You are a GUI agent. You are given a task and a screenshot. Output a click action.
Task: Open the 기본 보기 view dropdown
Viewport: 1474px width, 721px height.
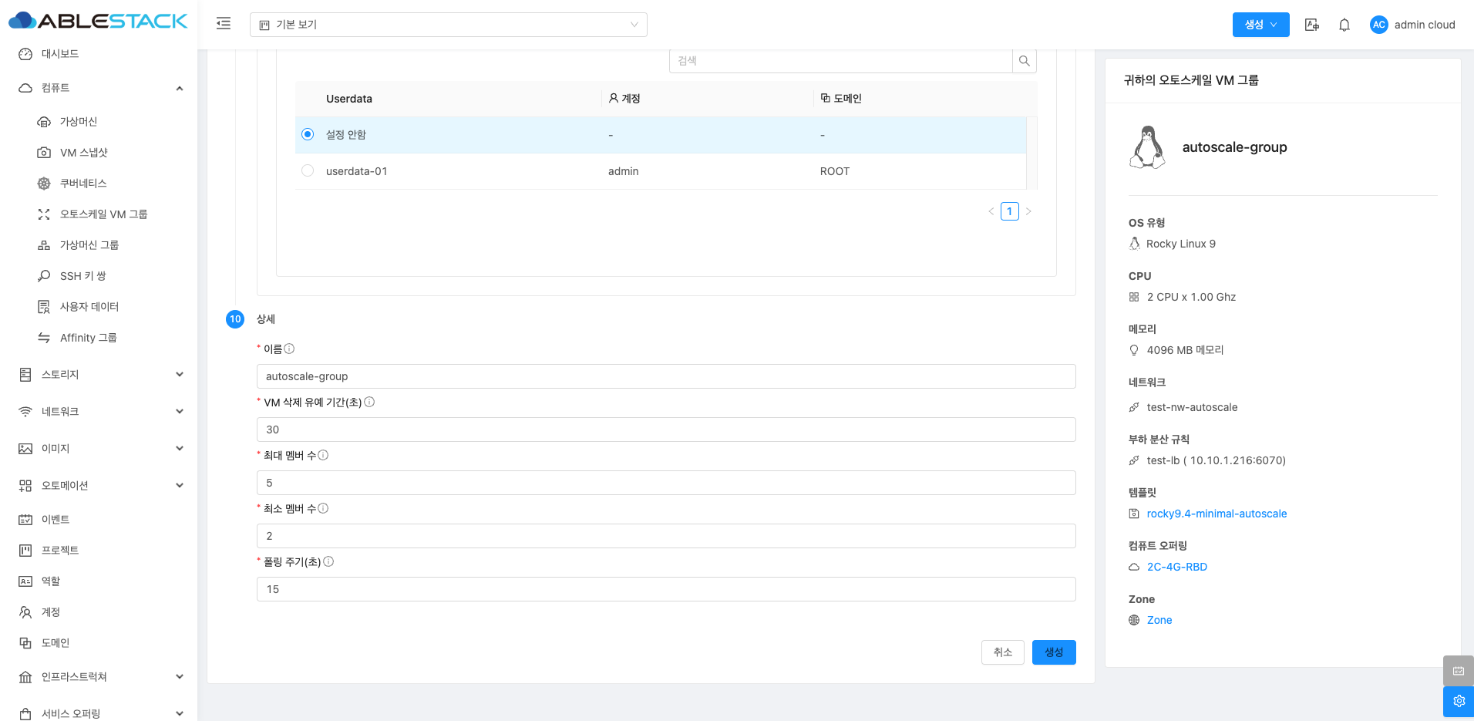point(448,25)
